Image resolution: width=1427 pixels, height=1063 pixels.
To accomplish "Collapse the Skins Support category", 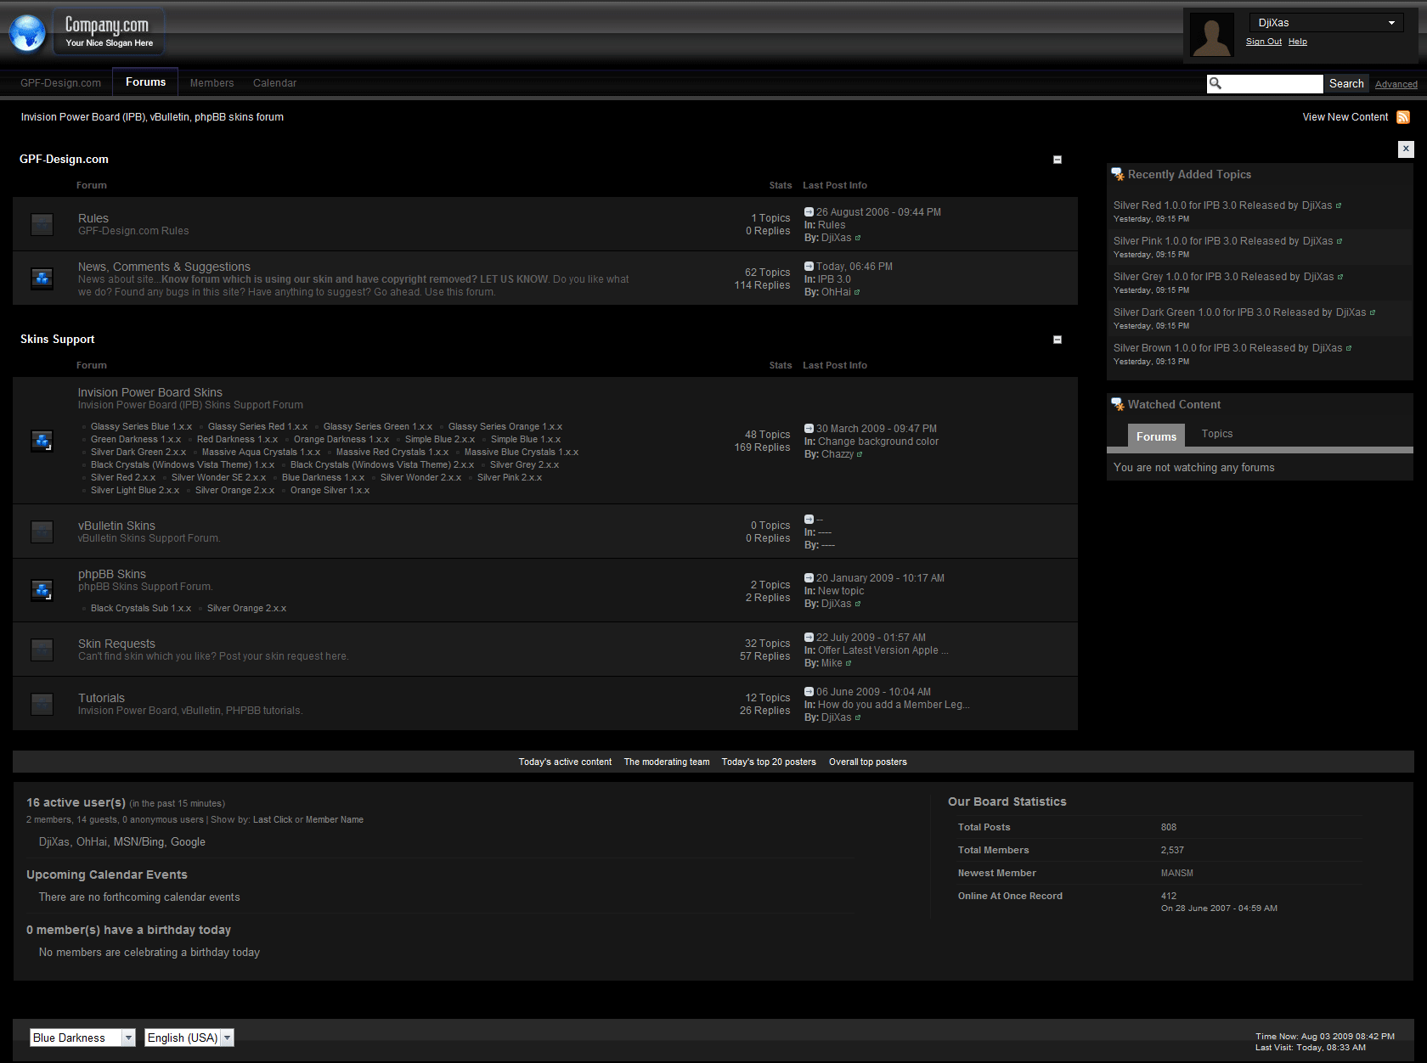I will pyautogui.click(x=1058, y=340).
